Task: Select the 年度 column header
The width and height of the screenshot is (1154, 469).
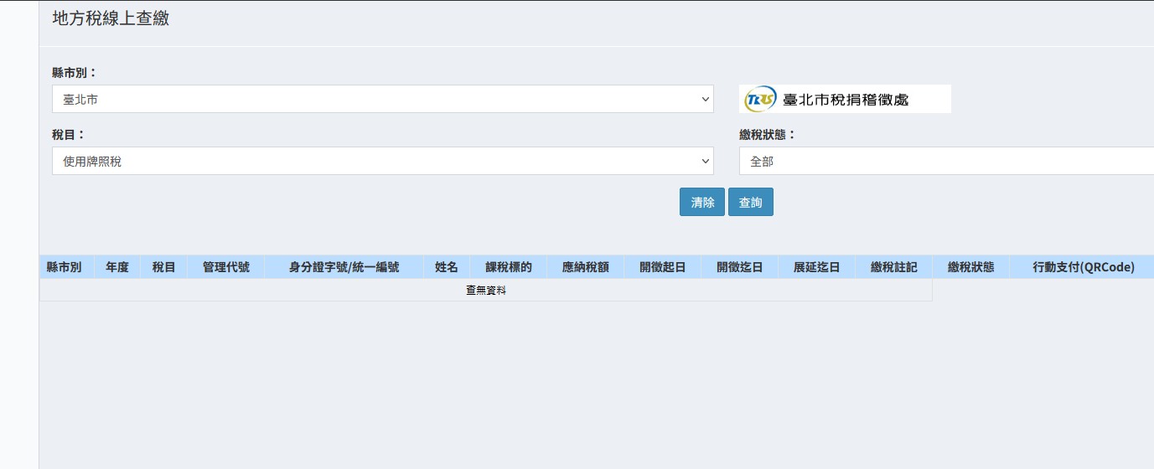Action: (116, 267)
